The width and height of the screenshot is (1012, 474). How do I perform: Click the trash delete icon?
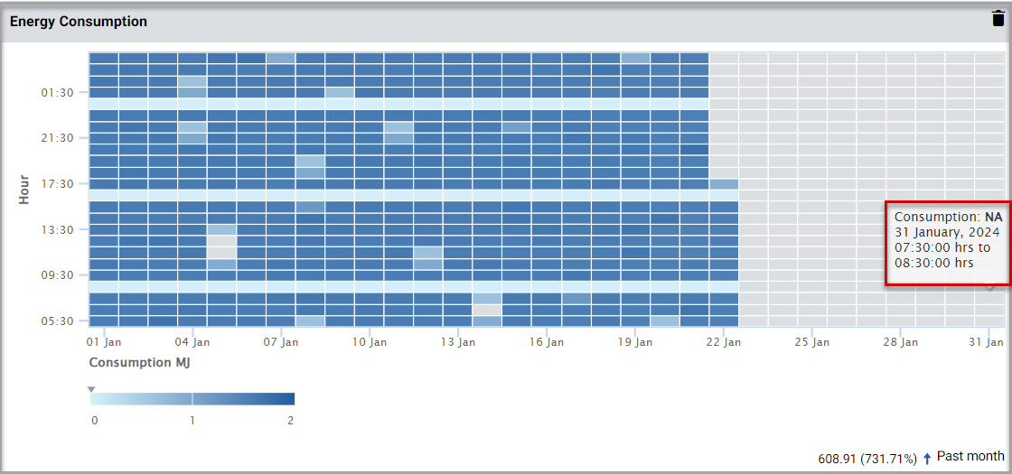998,17
